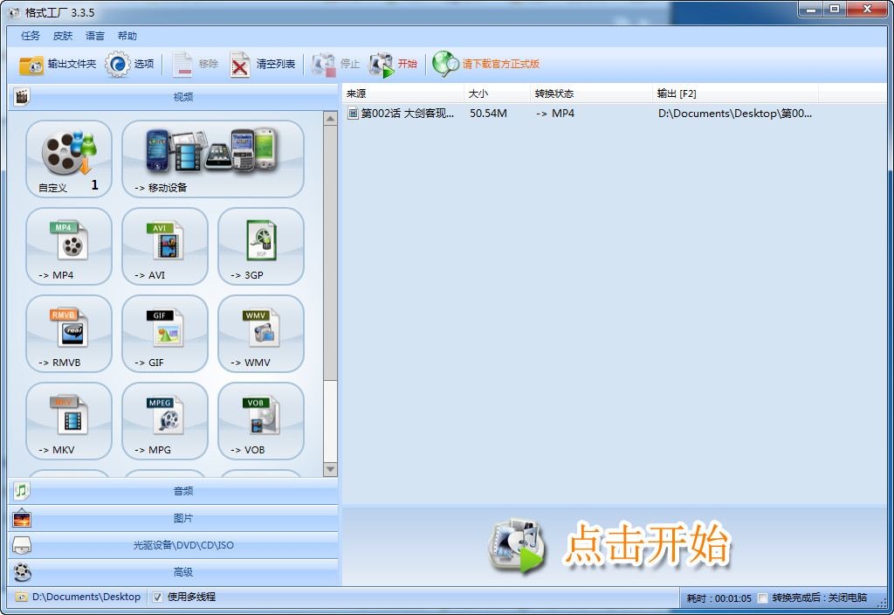
Task: Select the AVI conversion format
Action: coord(164,246)
